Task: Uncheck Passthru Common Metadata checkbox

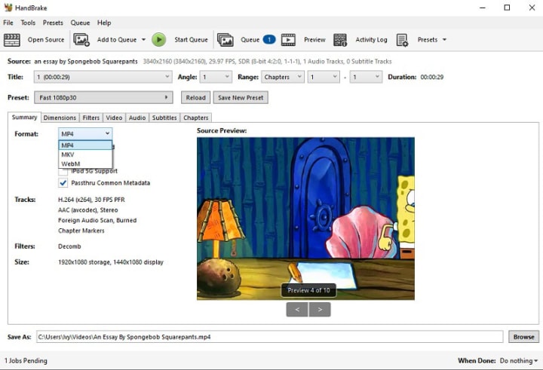Action: (x=63, y=183)
